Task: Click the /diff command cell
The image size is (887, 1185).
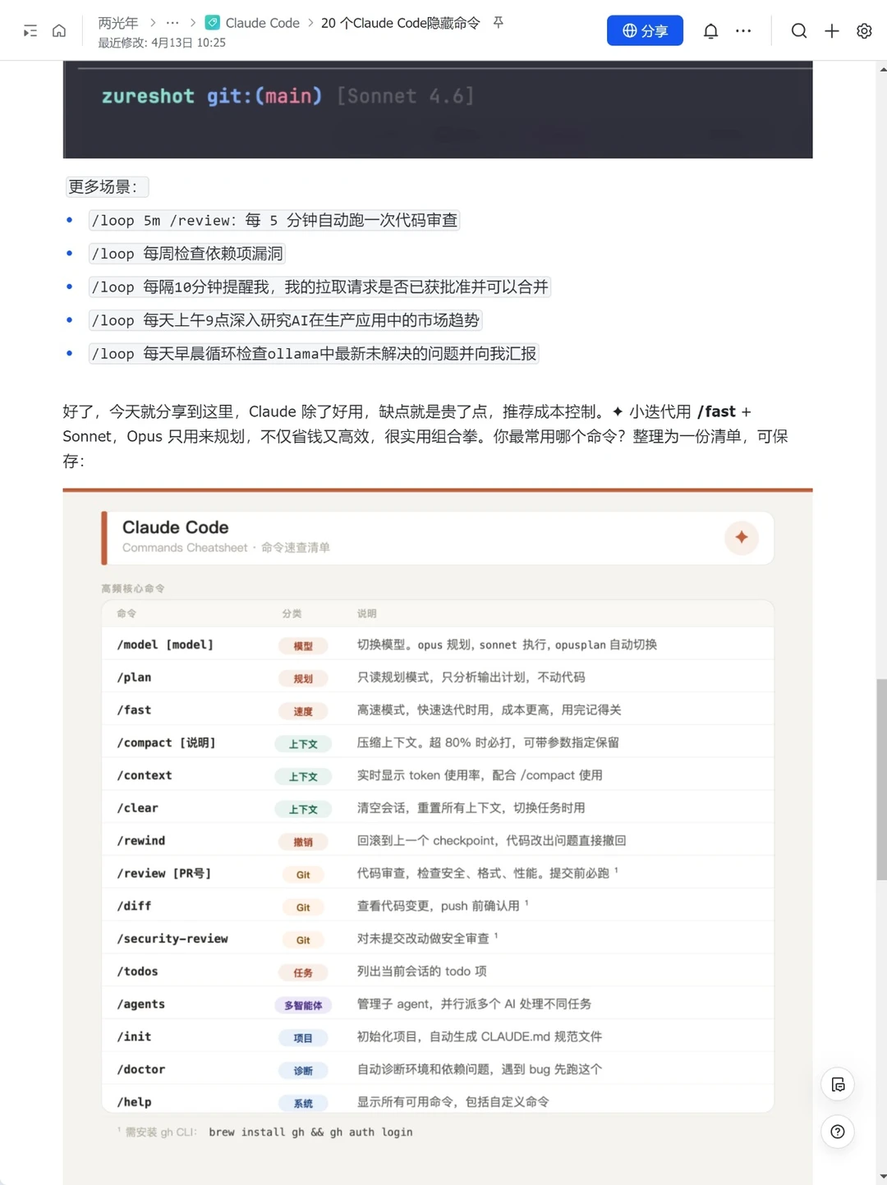Action: pos(134,906)
